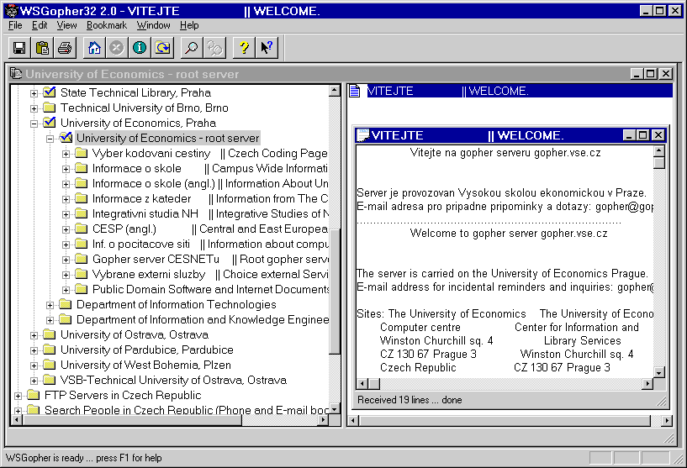The width and height of the screenshot is (687, 468).
Task: Click tree panel horizontal scrollbar thumb
Action: click(x=132, y=420)
